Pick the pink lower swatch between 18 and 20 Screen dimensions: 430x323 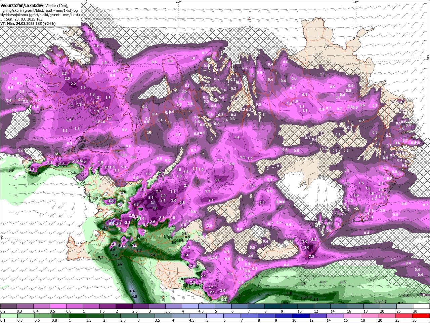coord(370,316)
